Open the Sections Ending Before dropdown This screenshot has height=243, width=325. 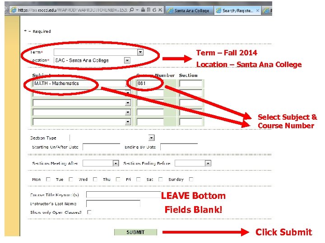208,163
